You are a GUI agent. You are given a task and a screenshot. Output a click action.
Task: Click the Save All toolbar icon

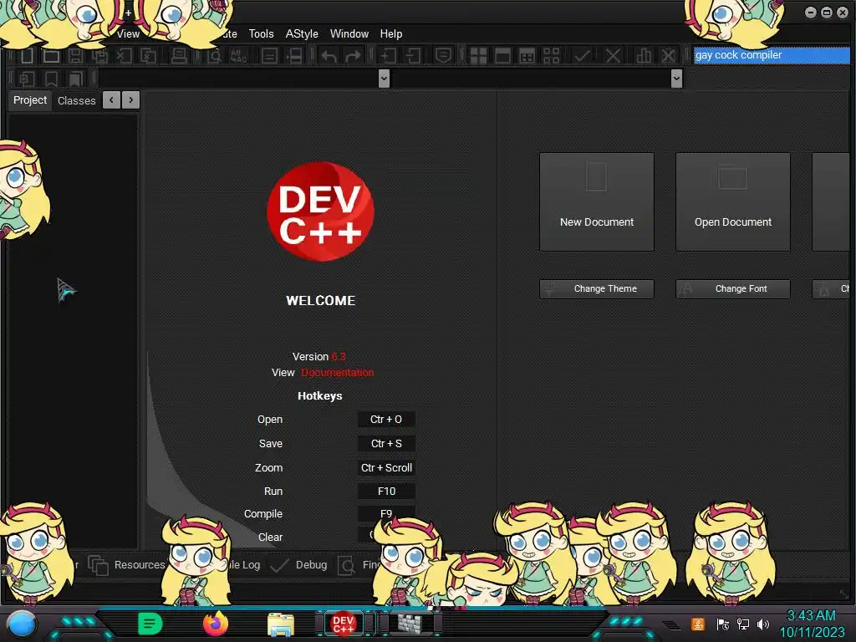[100, 56]
